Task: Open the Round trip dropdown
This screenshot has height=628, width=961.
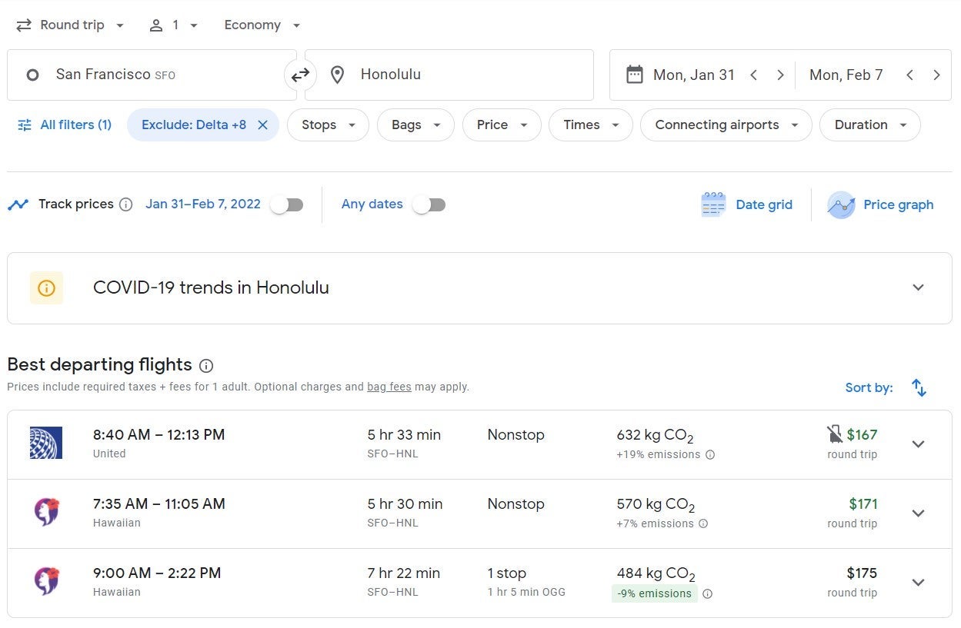Action: pos(71,25)
